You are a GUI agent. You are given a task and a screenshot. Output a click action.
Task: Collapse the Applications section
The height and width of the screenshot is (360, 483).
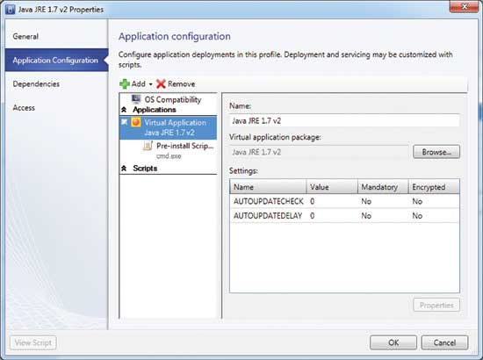point(124,110)
